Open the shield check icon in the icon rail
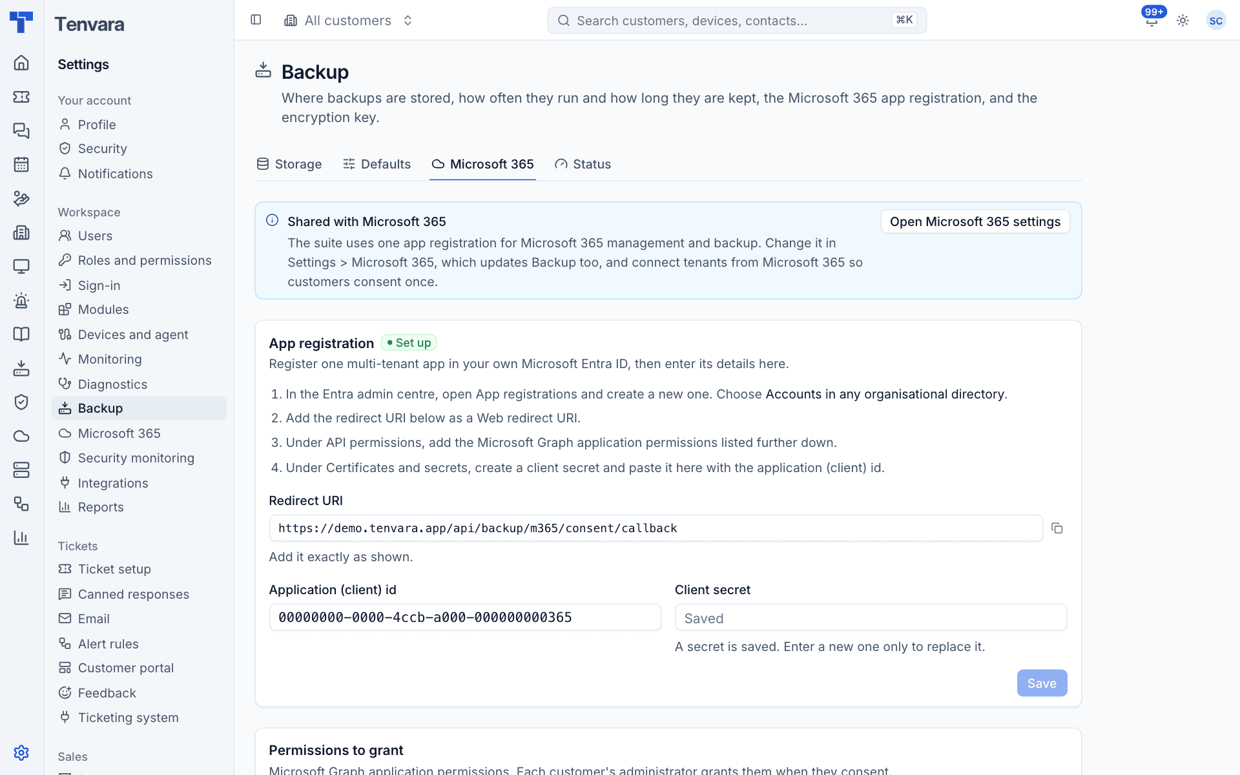Screen dimensions: 1240x775 tap(21, 402)
